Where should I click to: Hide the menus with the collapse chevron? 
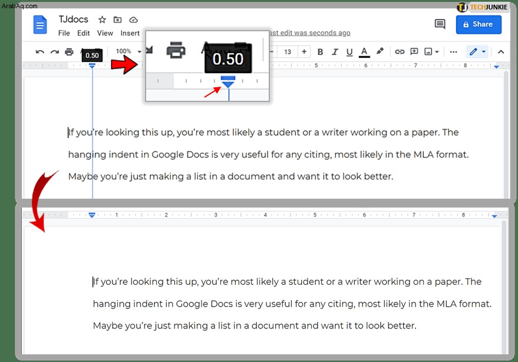pos(501,52)
